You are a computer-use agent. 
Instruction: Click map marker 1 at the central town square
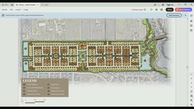83,56
